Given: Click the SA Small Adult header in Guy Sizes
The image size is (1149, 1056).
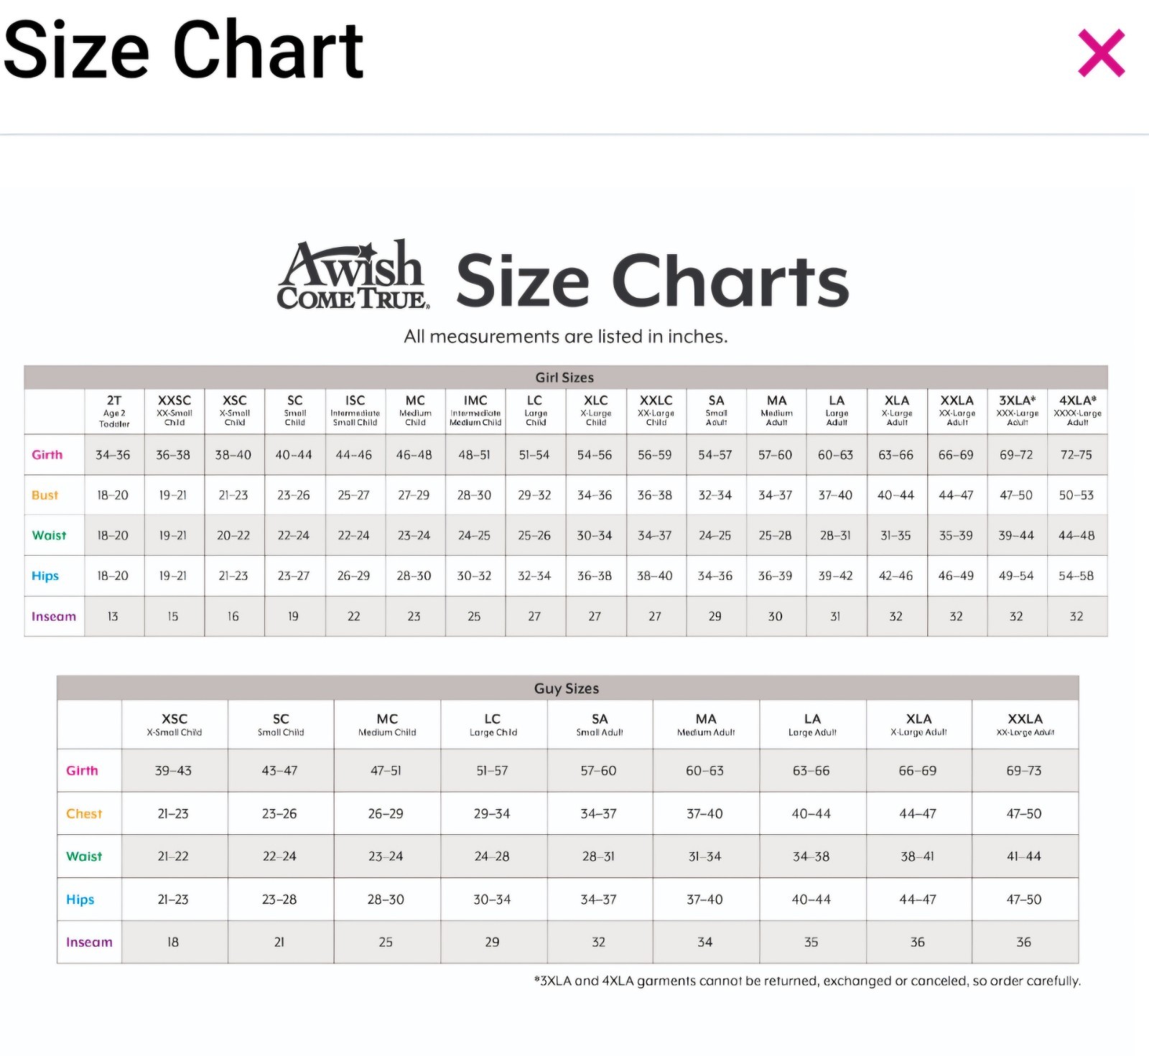Looking at the screenshot, I should point(600,724).
